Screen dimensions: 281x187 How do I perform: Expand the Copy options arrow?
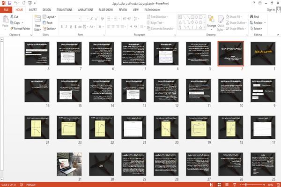click(x=22, y=23)
